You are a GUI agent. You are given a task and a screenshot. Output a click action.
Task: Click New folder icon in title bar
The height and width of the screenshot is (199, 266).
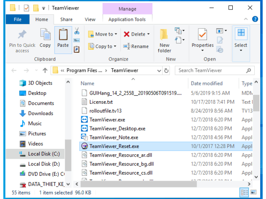coord(36,8)
